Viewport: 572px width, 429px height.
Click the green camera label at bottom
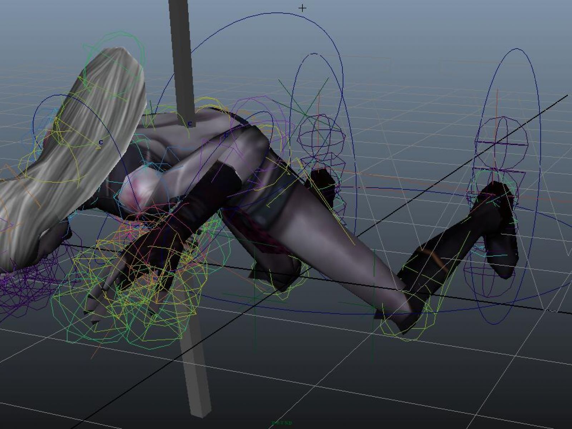(x=282, y=423)
